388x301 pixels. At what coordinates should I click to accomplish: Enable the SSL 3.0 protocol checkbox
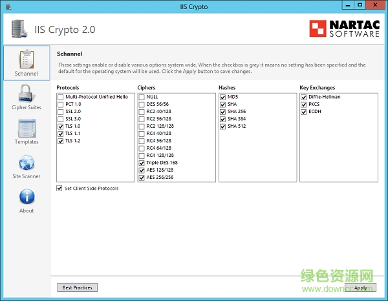click(61, 119)
